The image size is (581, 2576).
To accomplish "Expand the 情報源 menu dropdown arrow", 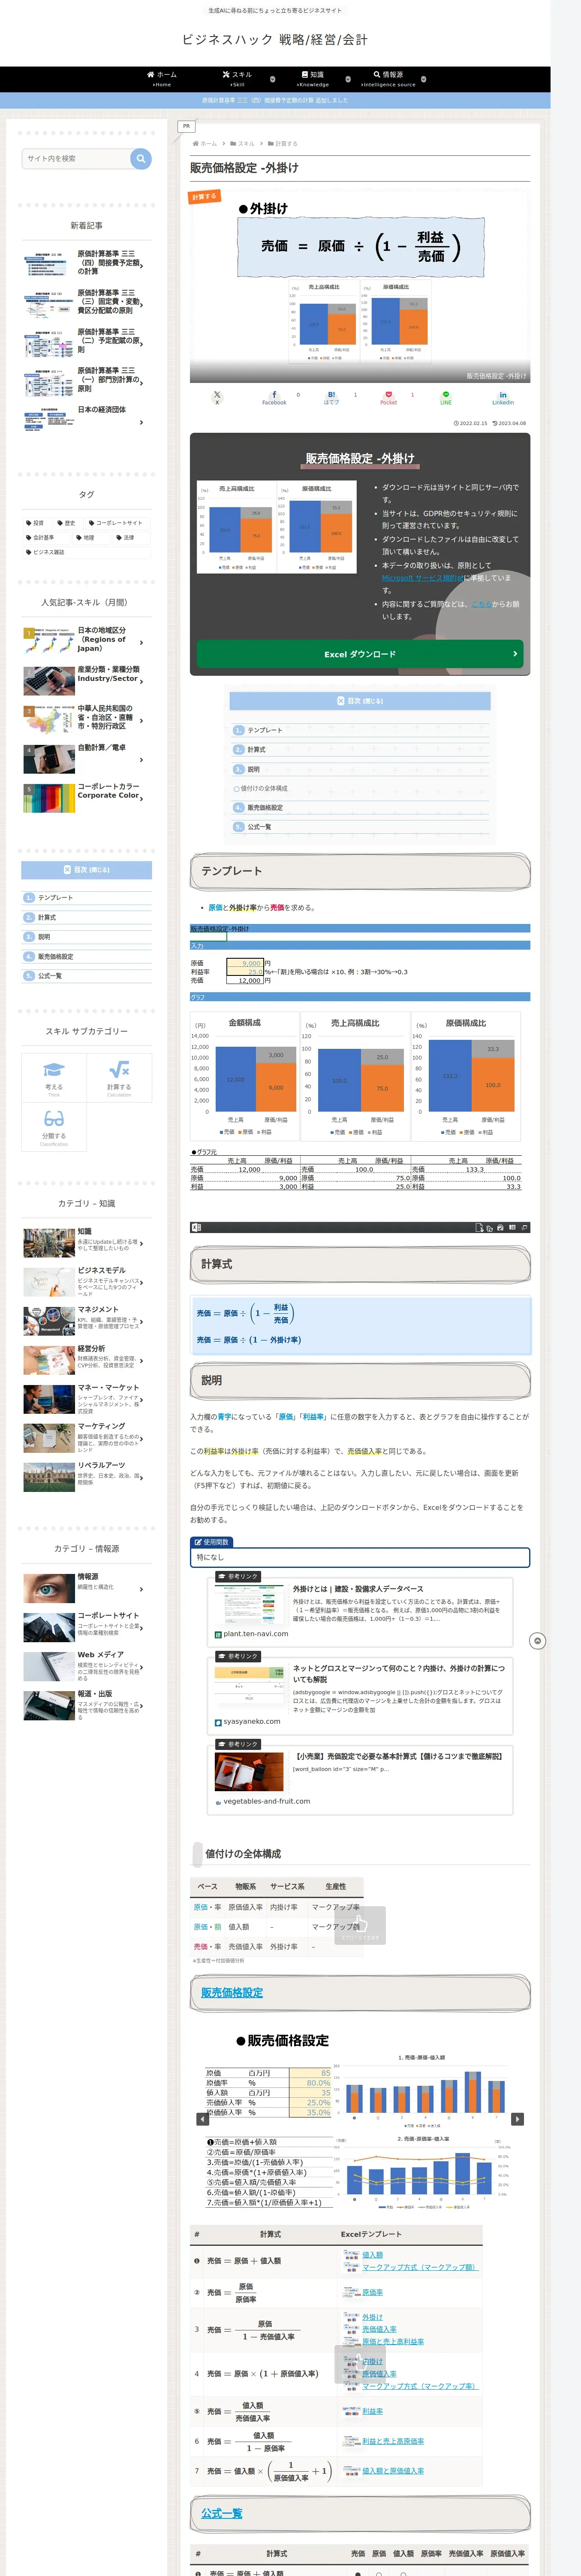I will 423,79.
